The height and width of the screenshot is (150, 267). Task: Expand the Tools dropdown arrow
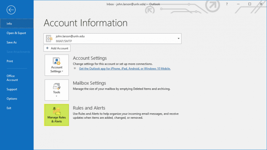point(56,96)
